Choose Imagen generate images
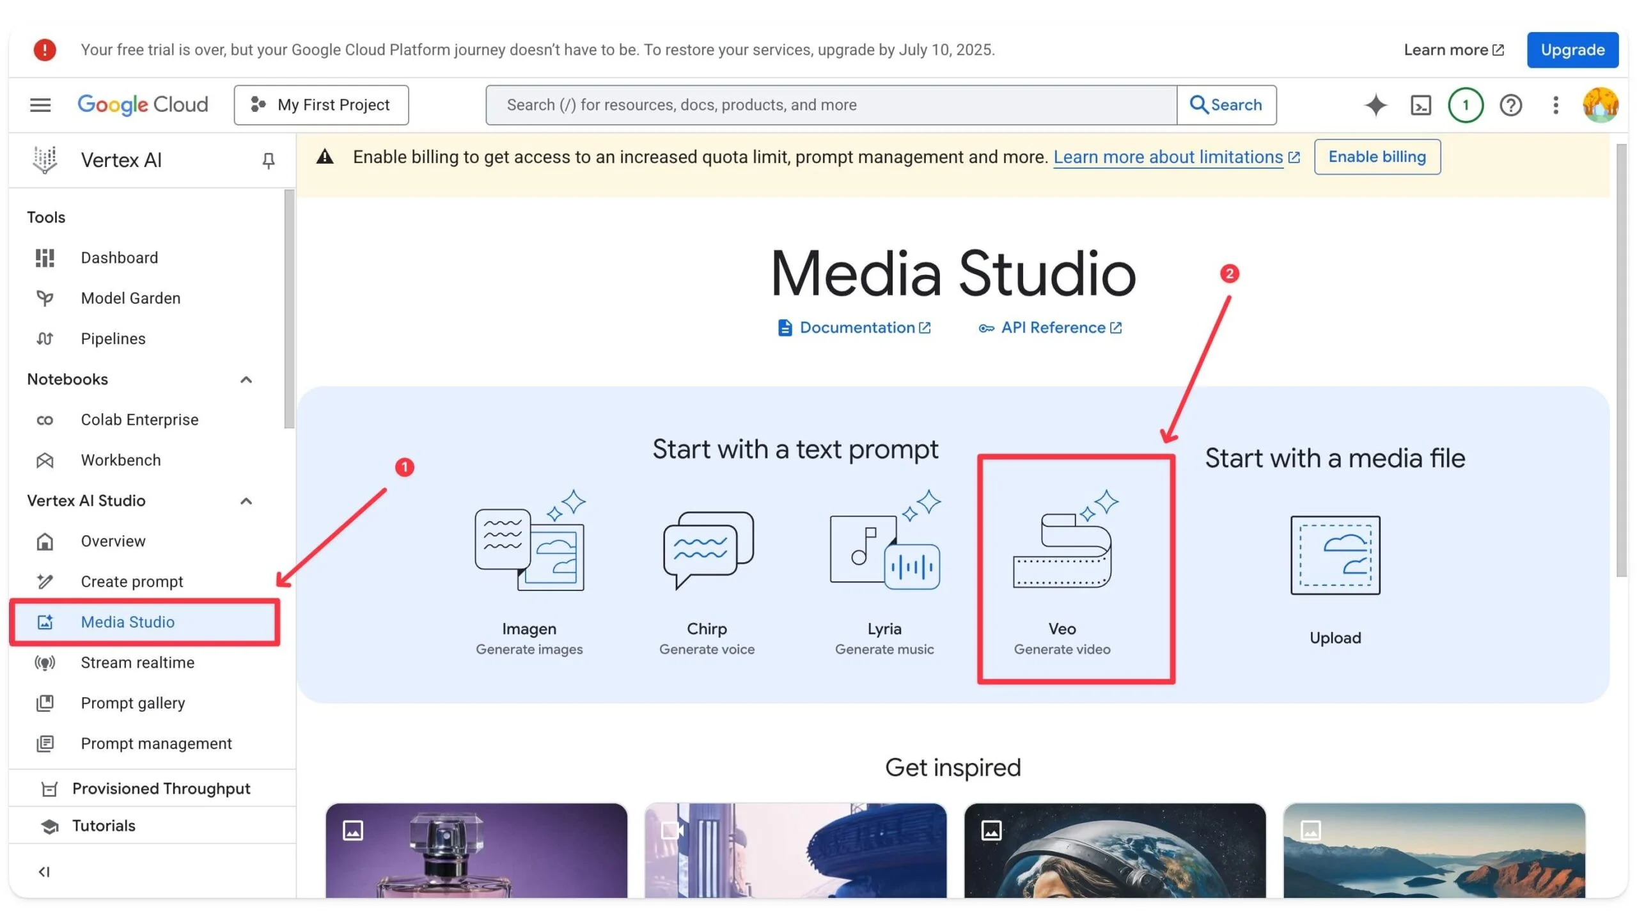The height and width of the screenshot is (921, 1637). pyautogui.click(x=529, y=574)
